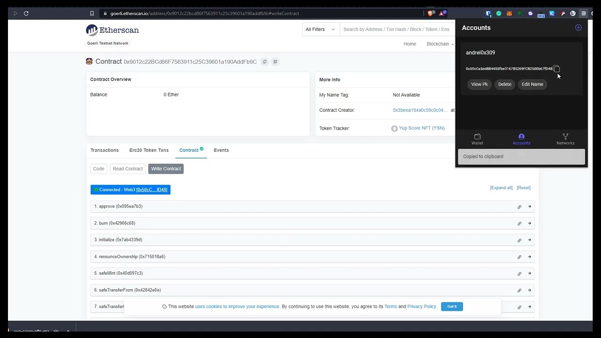Copy permalink for initialize function
Screen dimensions: 601x338
point(519,240)
